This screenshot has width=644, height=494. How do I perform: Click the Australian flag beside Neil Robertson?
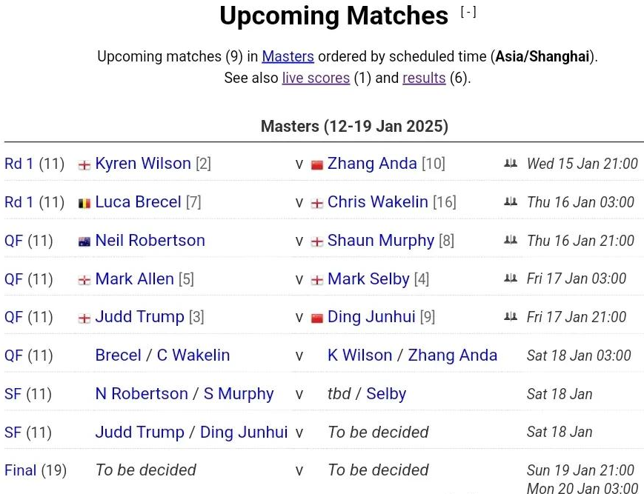(84, 241)
